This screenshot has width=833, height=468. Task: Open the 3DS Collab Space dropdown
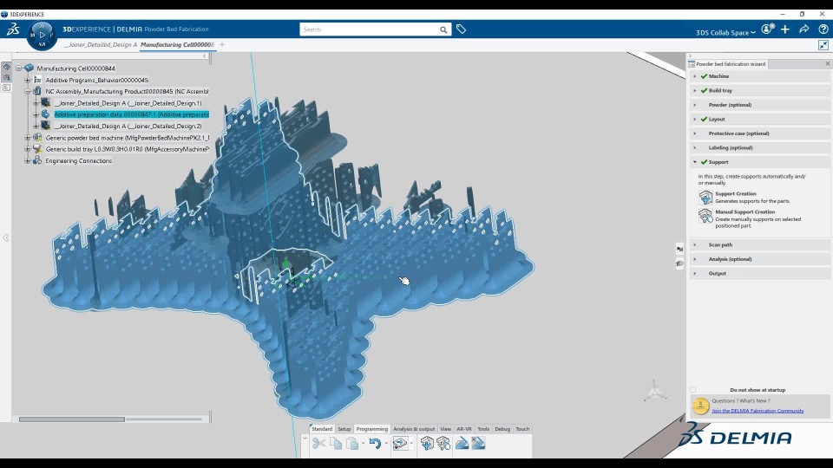coord(725,32)
